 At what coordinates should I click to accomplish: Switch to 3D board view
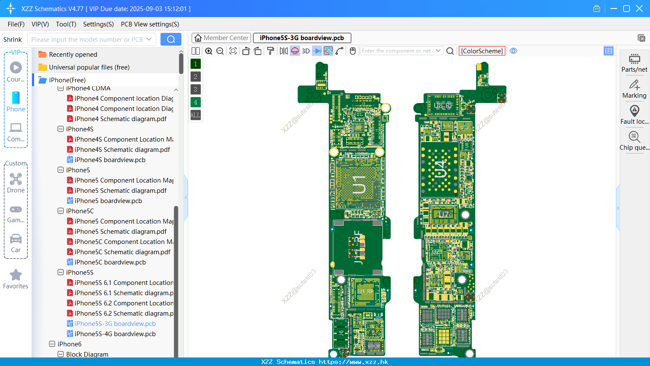click(306, 51)
